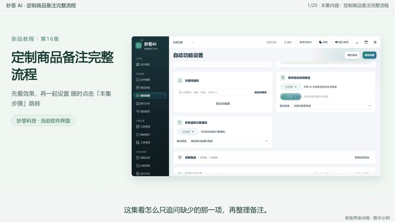Click the 妙答AI logo icon
The height and width of the screenshot is (222, 395).
pyautogui.click(x=139, y=45)
